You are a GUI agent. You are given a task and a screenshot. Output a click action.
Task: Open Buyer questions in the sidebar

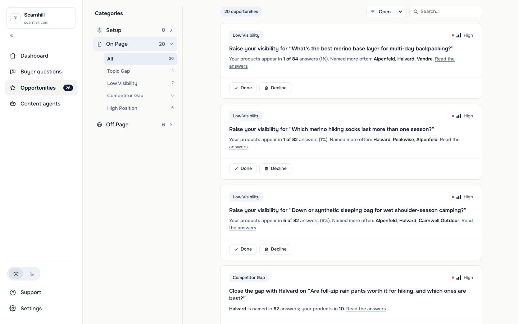[41, 72]
